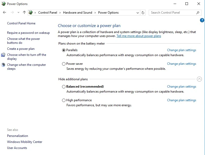Go to Control Panel breadcrumb
The width and height of the screenshot is (205, 155).
tap(48, 13)
